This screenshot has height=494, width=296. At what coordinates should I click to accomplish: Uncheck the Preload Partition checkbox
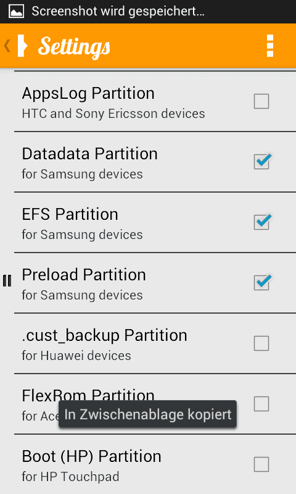[x=261, y=283]
